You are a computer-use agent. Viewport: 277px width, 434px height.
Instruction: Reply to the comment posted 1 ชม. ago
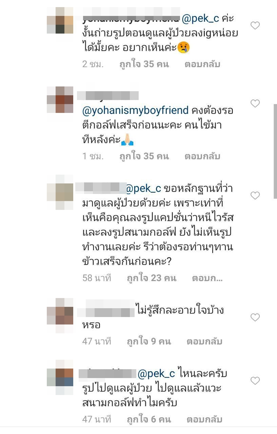[202, 156]
